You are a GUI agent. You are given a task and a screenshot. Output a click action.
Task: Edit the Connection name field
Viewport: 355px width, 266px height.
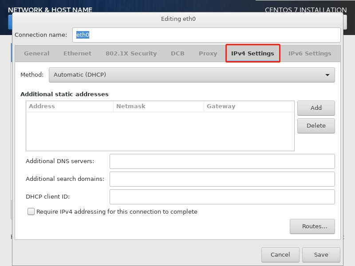coord(206,34)
